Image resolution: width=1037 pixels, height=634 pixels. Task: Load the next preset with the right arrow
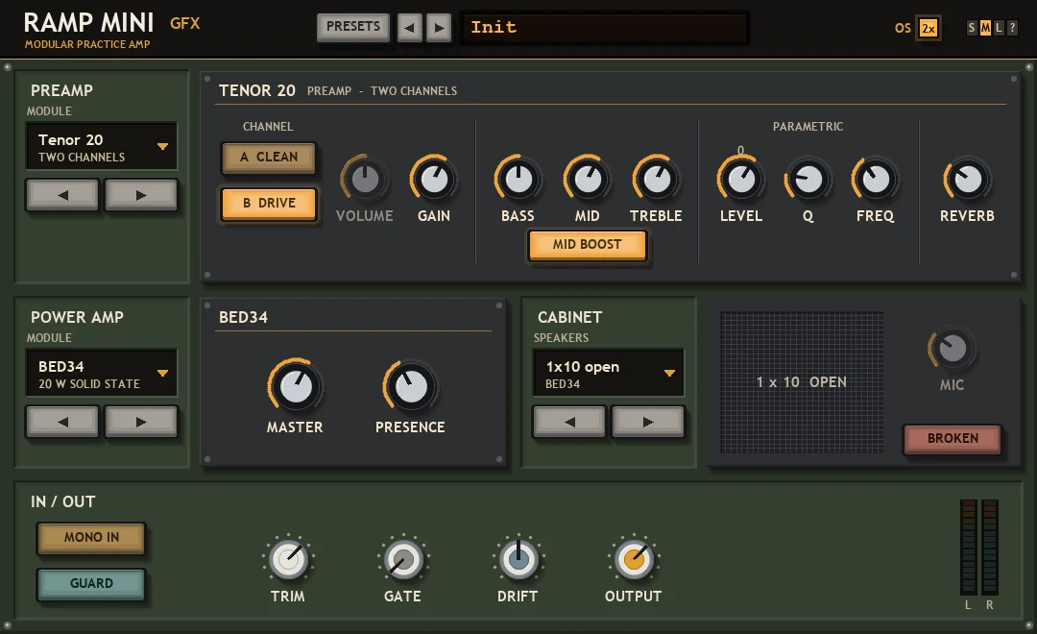pyautogui.click(x=439, y=28)
